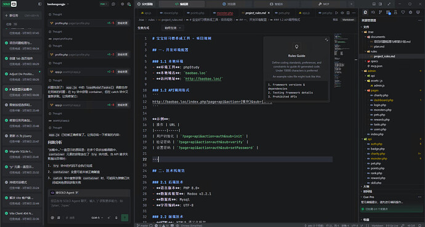Image resolution: width=425 pixels, height=227 pixels.
Task: Open the heart icon in right sidebar
Action: click(x=403, y=12)
